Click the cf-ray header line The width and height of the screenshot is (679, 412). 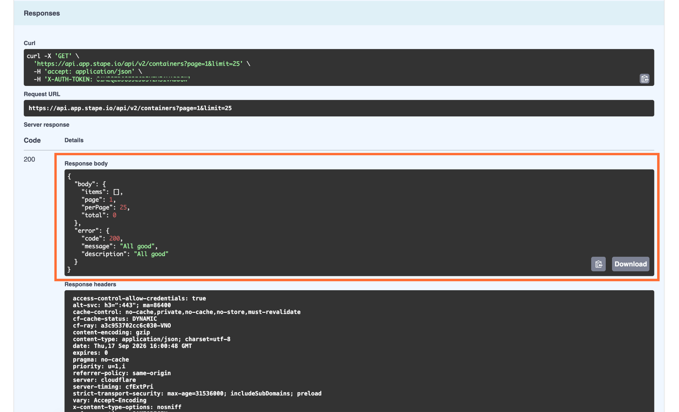[x=122, y=325]
